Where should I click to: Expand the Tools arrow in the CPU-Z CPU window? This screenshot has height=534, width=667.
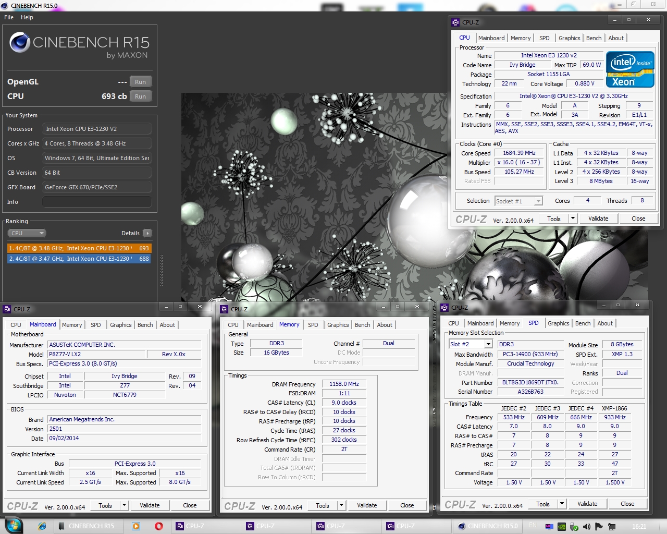(x=573, y=219)
